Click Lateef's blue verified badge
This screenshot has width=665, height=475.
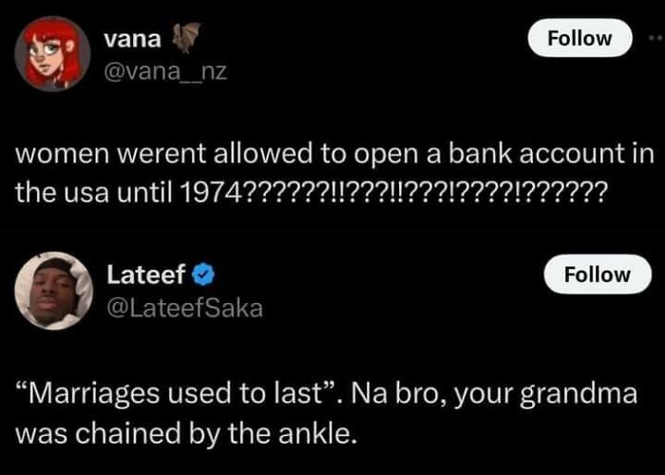click(x=201, y=275)
